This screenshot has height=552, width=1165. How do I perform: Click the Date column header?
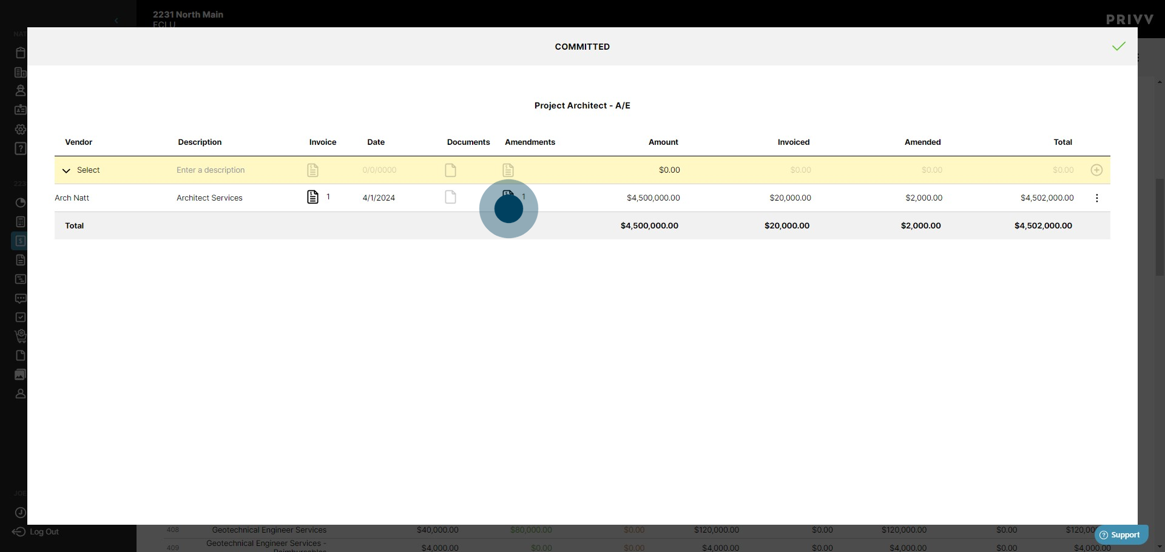[x=376, y=142]
